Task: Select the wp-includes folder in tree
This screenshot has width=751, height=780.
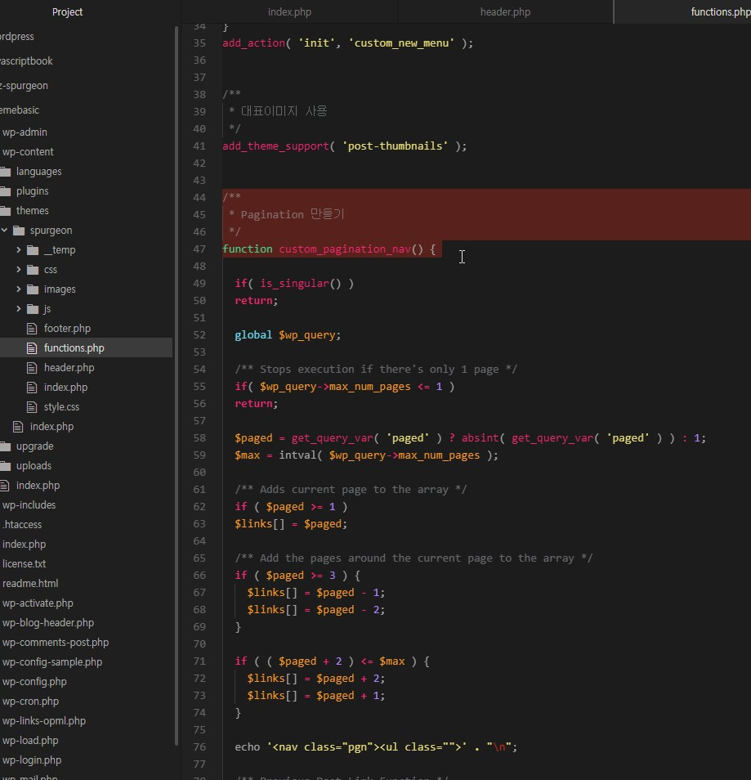Action: coord(29,505)
